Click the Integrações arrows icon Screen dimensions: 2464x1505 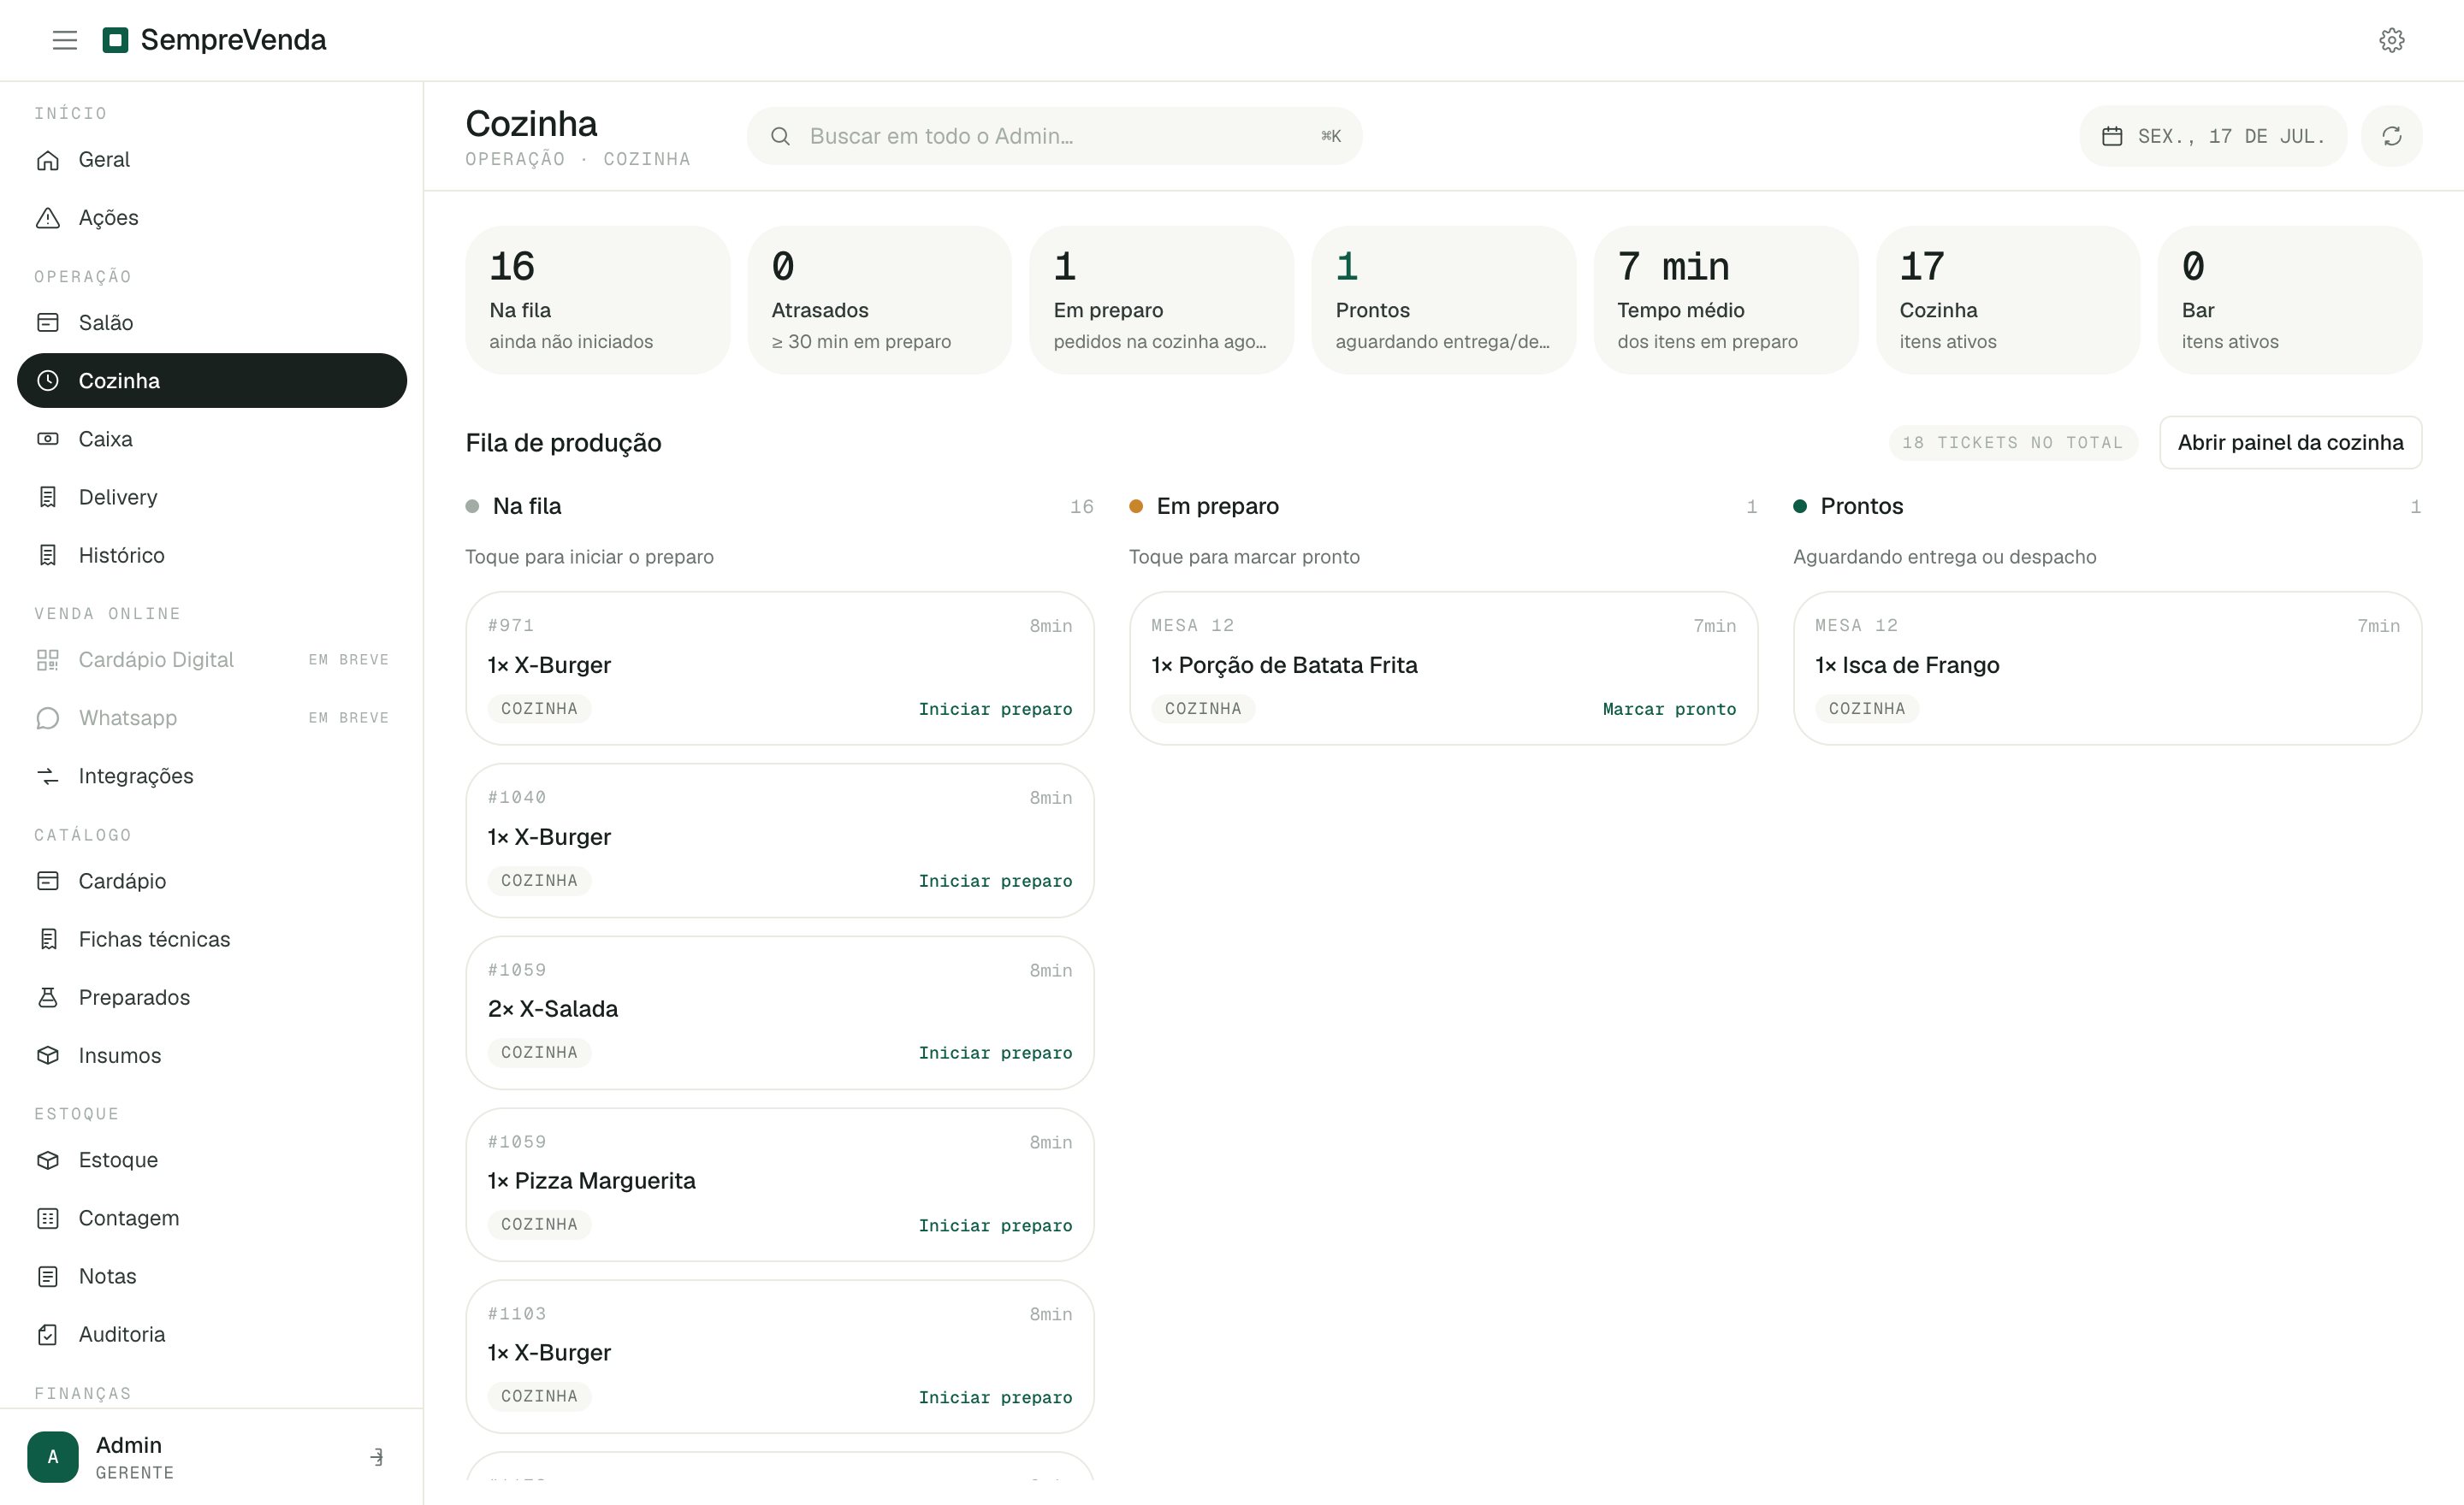(x=48, y=776)
